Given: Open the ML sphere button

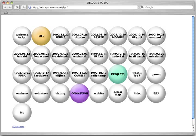Looking at the screenshot, I should point(22,112).
